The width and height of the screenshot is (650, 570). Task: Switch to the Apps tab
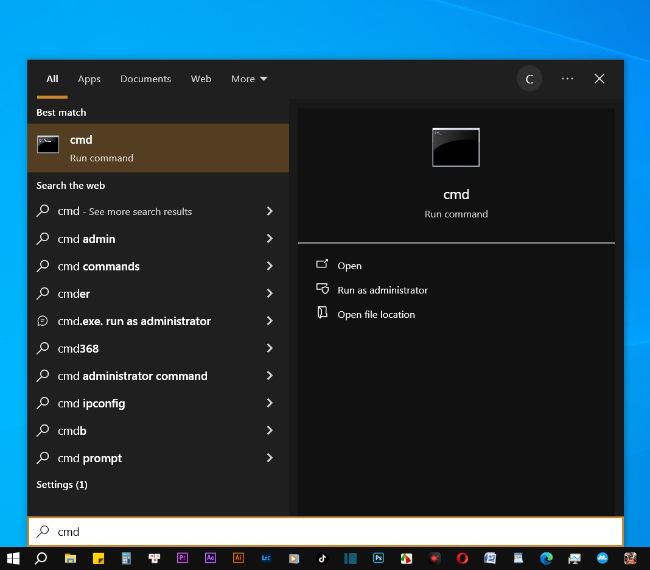89,79
